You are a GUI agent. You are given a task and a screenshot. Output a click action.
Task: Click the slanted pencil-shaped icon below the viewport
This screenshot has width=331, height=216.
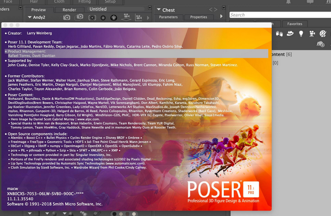(97, 213)
